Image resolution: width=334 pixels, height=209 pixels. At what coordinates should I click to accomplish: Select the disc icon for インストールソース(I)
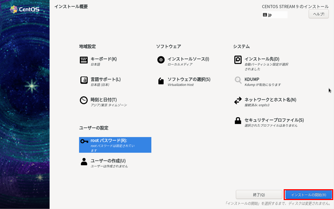(161, 60)
